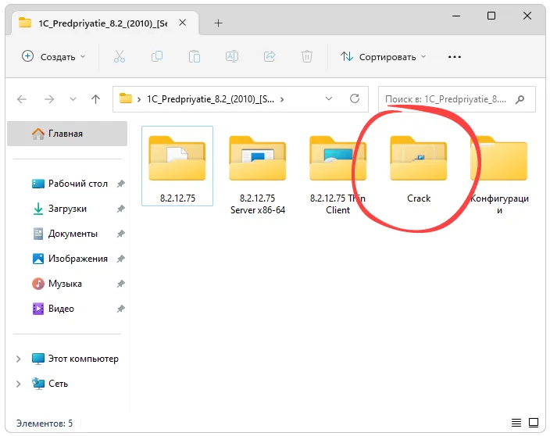The height and width of the screenshot is (436, 550).
Task: Click the Элементов: 5 status text
Action: tap(45, 423)
